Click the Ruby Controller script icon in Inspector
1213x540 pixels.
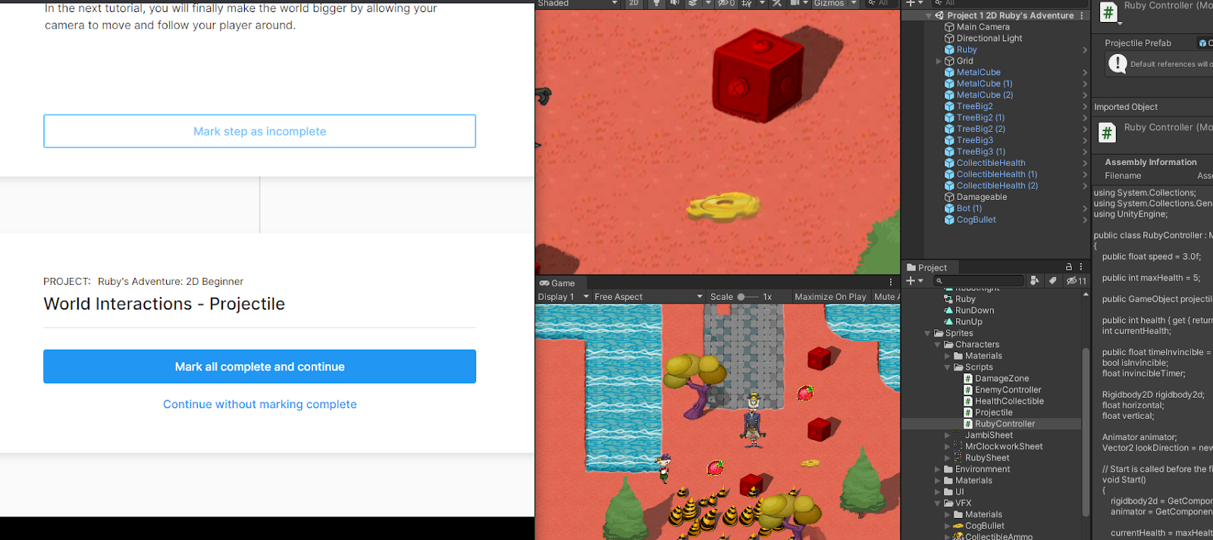click(1108, 11)
